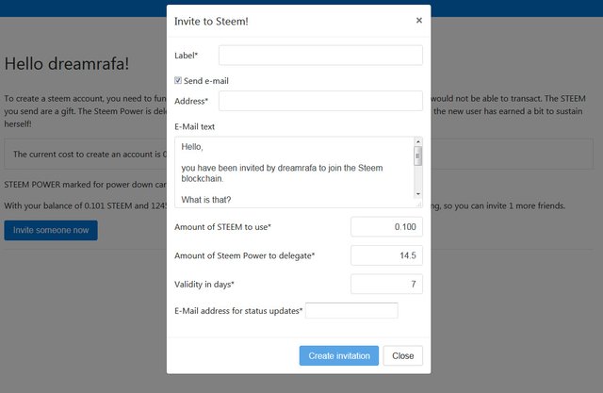Screen dimensions: 603x393
Task: Click the e-mail text scrollbar down arrow
Action: (x=418, y=194)
